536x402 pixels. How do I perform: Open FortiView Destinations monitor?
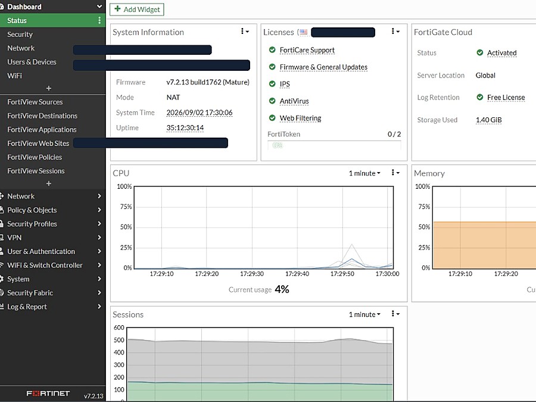pyautogui.click(x=42, y=116)
